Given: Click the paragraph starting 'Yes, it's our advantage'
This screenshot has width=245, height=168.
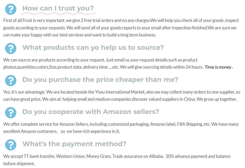Looking at the screenshot, I should [121, 96].
